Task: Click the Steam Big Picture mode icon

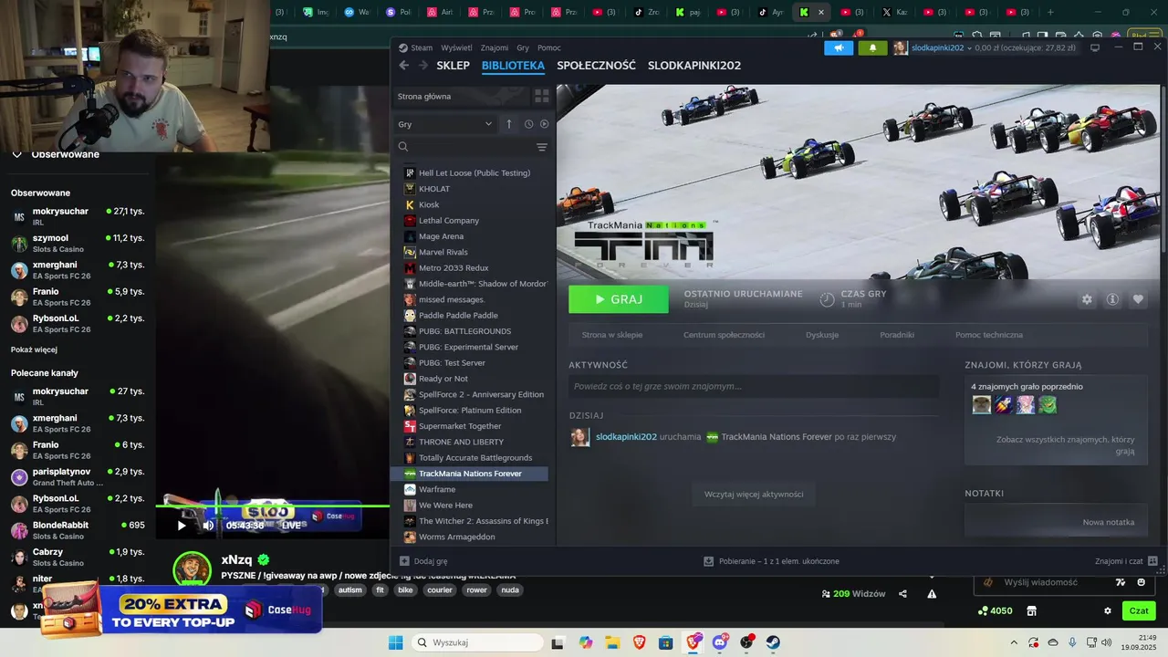Action: [x=1095, y=47]
